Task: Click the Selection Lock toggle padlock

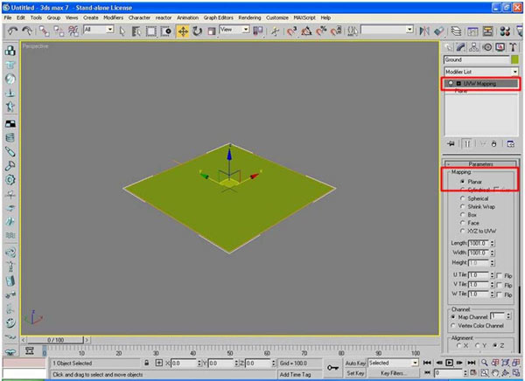Action: pos(147,363)
